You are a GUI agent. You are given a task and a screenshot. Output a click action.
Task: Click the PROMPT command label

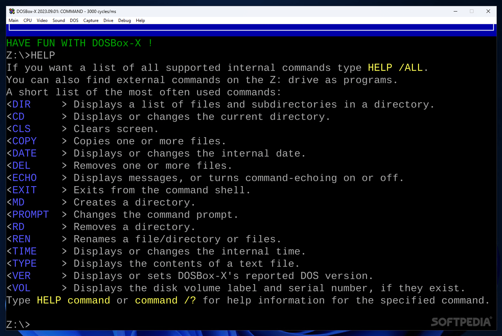tap(30, 214)
